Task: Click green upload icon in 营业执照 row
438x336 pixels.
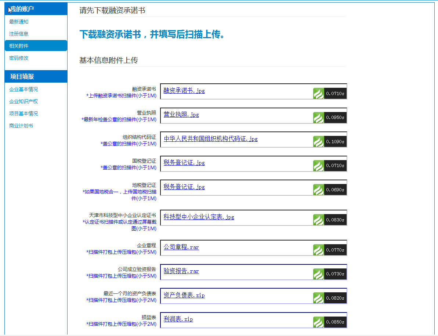Action: (x=318, y=118)
